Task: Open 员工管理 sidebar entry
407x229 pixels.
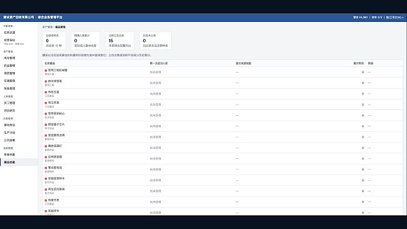Action: [9, 103]
